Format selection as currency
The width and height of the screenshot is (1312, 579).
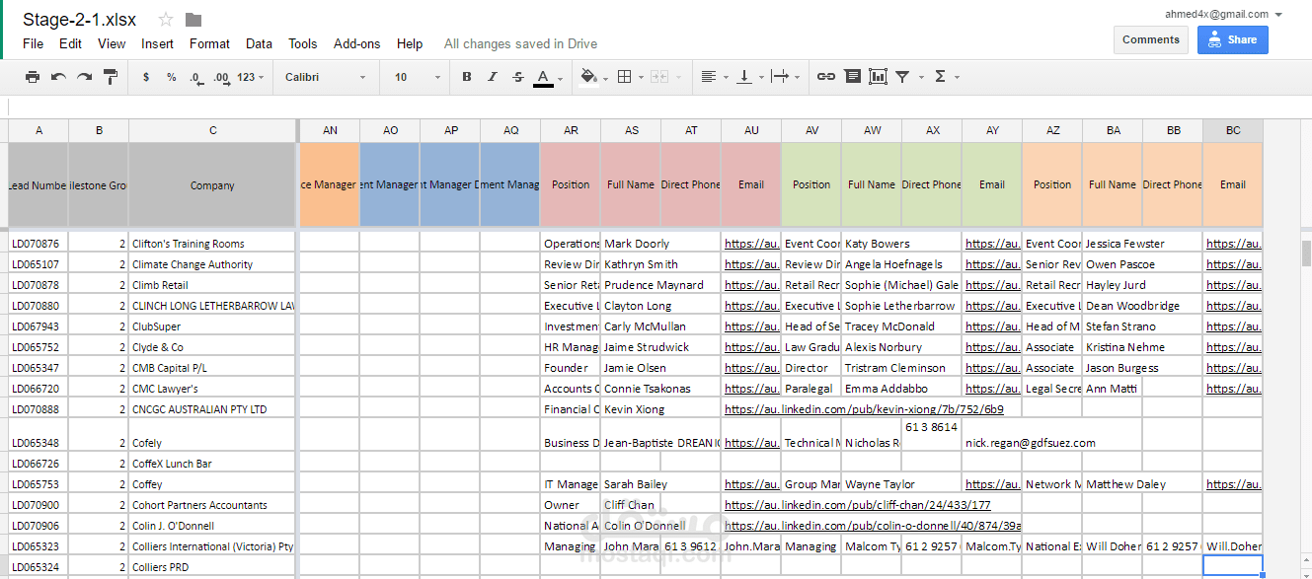146,77
